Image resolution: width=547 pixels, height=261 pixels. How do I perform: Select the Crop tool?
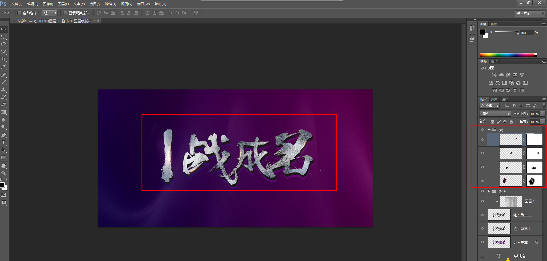tap(4, 59)
